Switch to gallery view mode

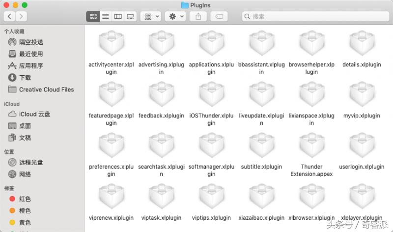pos(130,16)
